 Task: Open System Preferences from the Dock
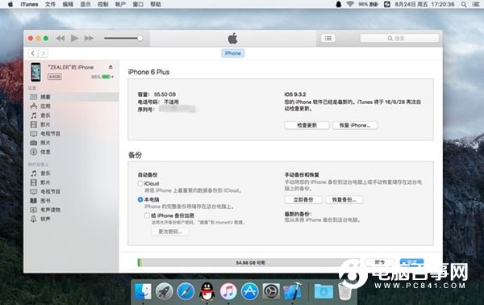tap(271, 291)
